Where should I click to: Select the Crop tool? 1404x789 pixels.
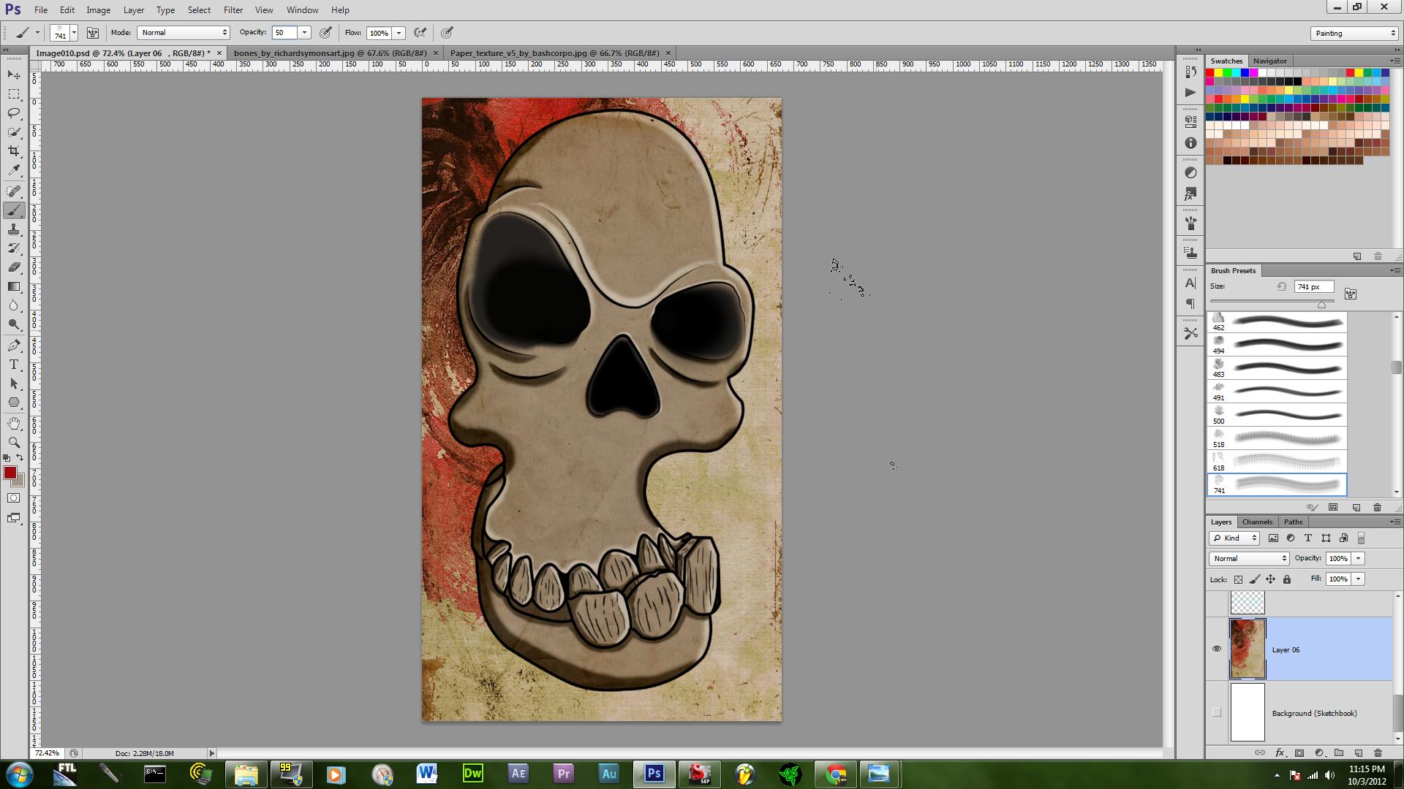[x=14, y=151]
